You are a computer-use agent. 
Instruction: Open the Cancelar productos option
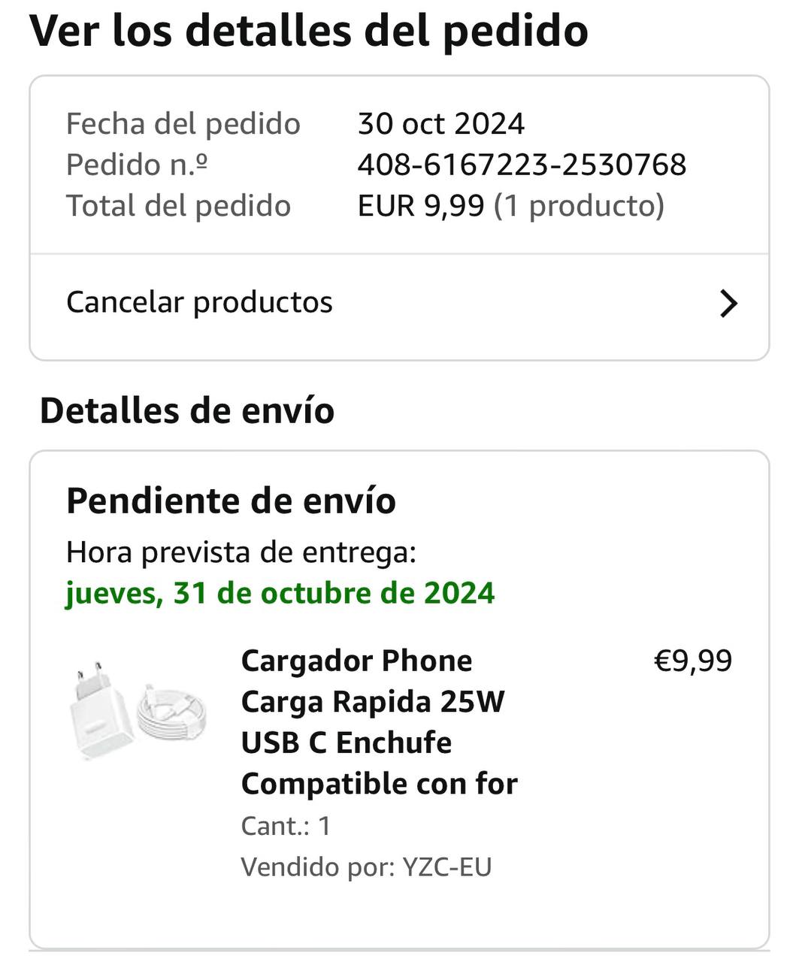199,303
